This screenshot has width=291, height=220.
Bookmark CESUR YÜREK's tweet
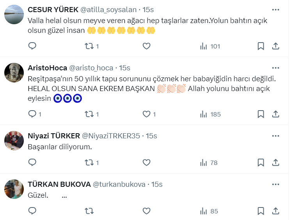[261, 46]
